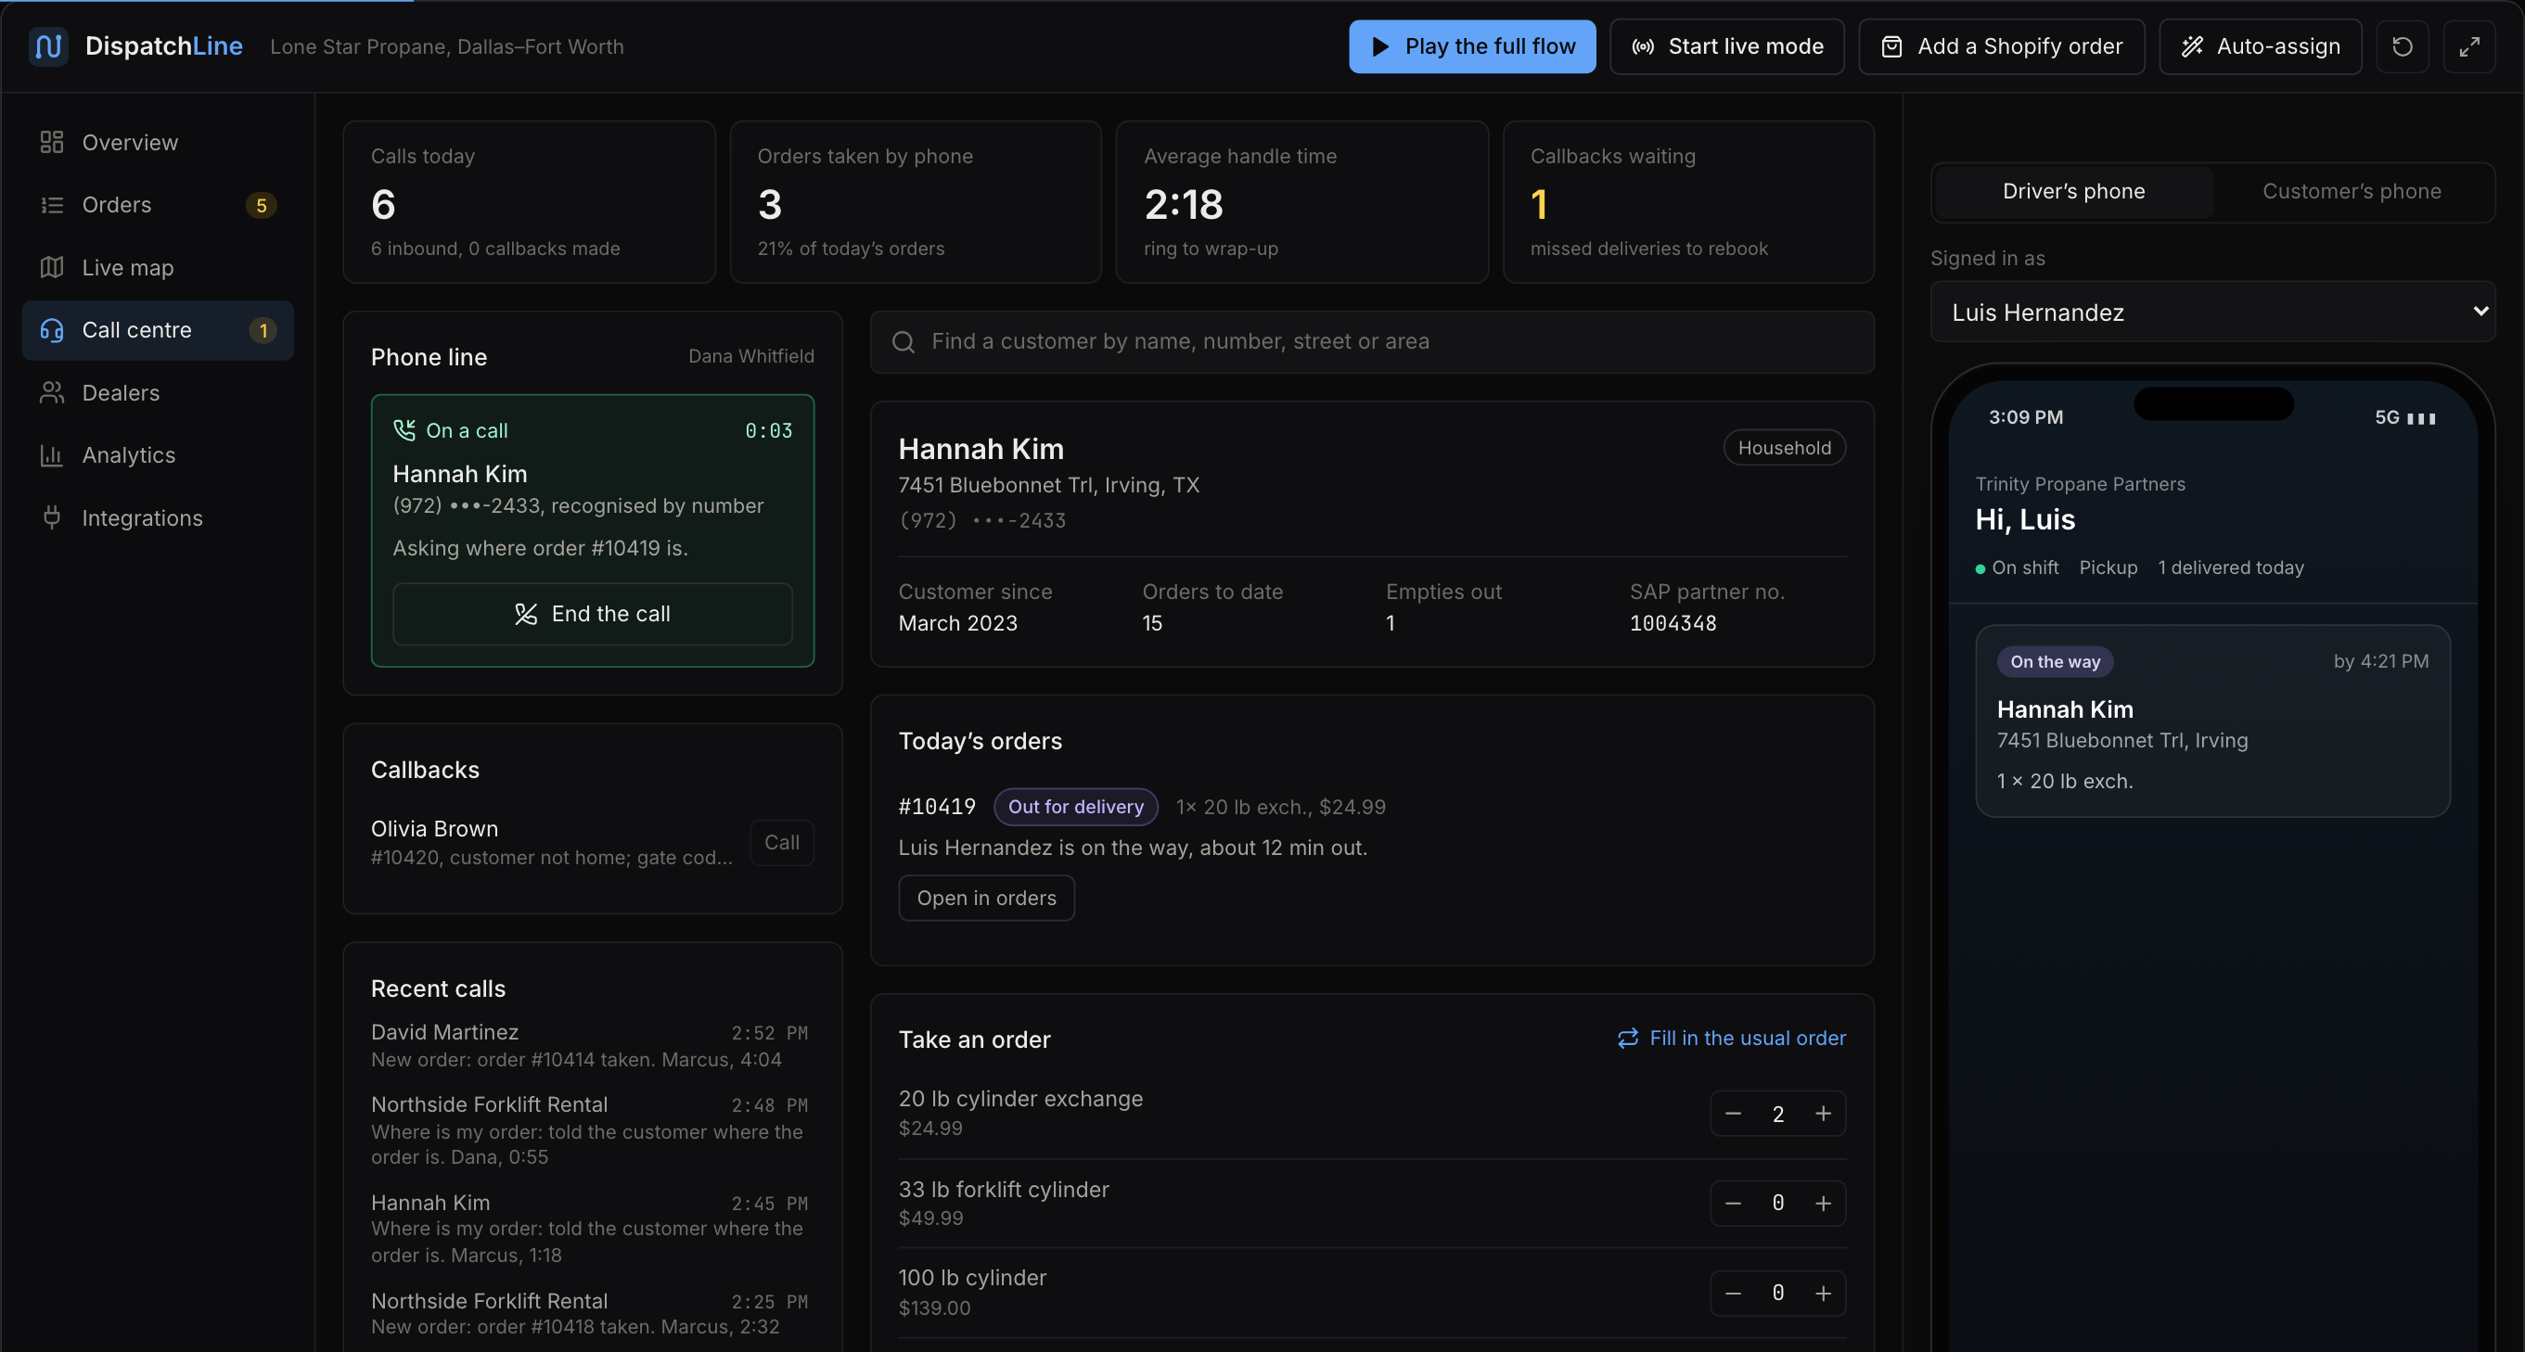2525x1352 pixels.
Task: Open Hannah Kim delivery card on phone
Action: point(2212,721)
